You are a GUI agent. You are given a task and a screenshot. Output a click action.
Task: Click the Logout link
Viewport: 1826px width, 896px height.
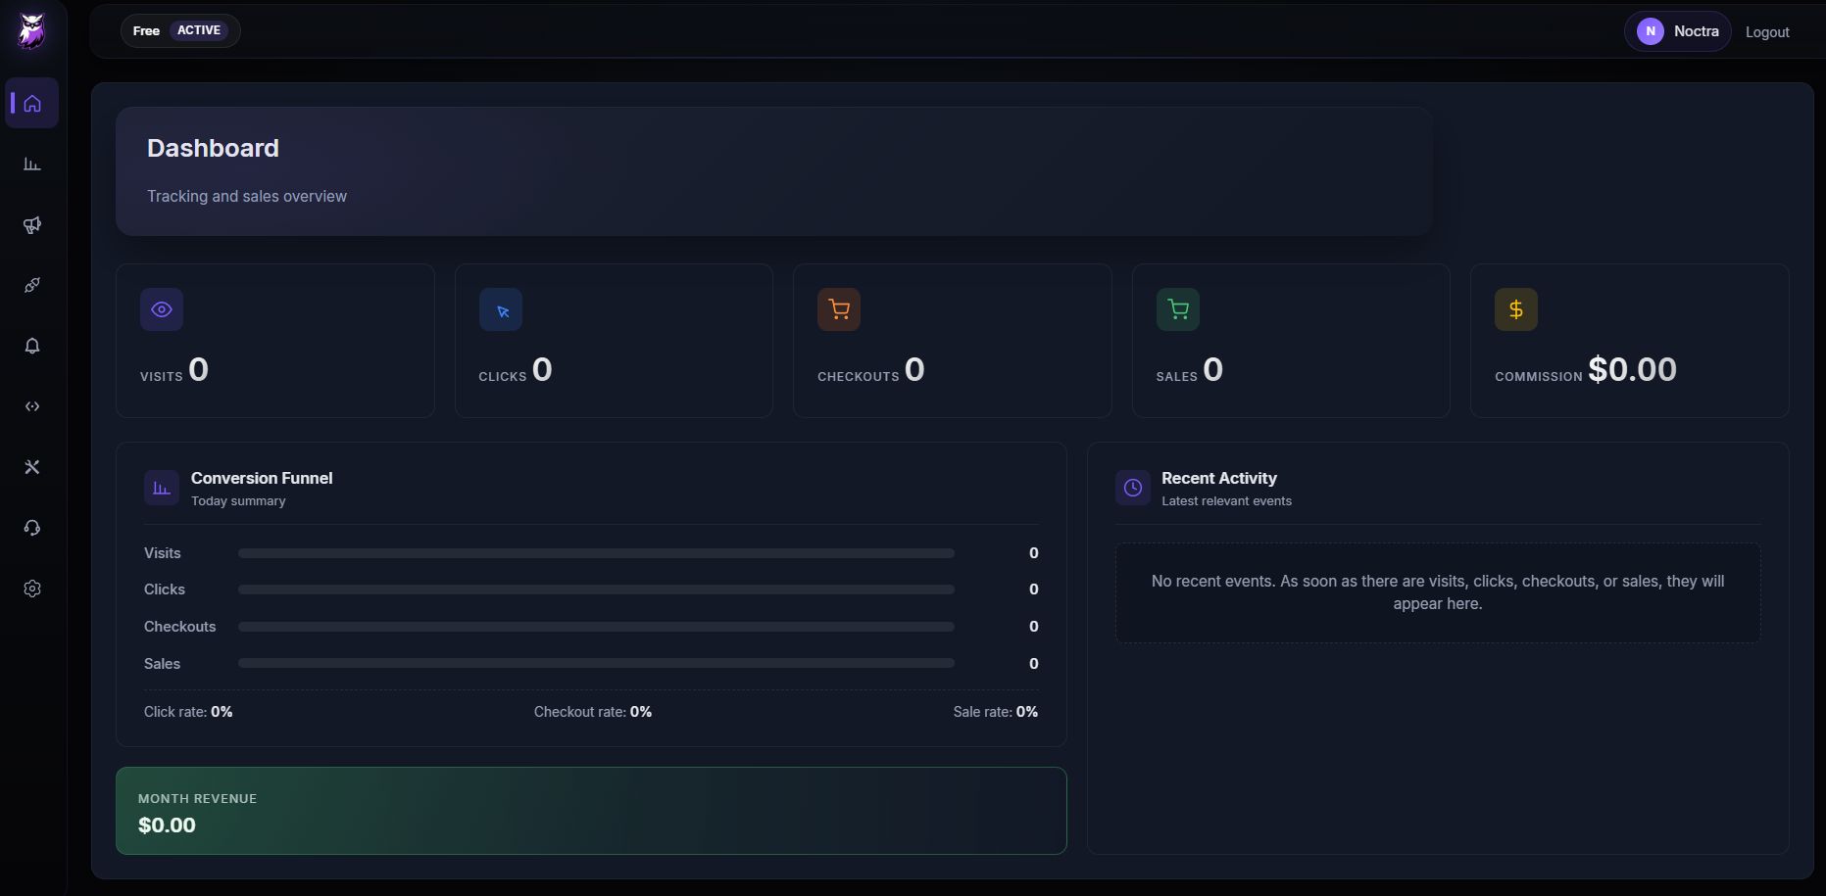[1767, 32]
